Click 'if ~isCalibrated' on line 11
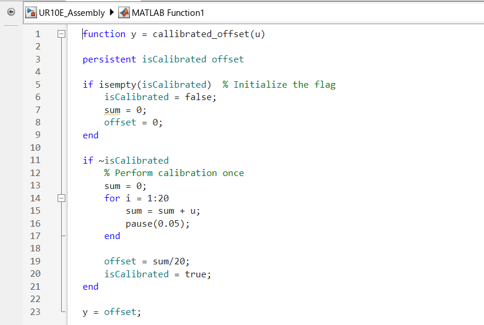The width and height of the screenshot is (484, 325). 126,160
